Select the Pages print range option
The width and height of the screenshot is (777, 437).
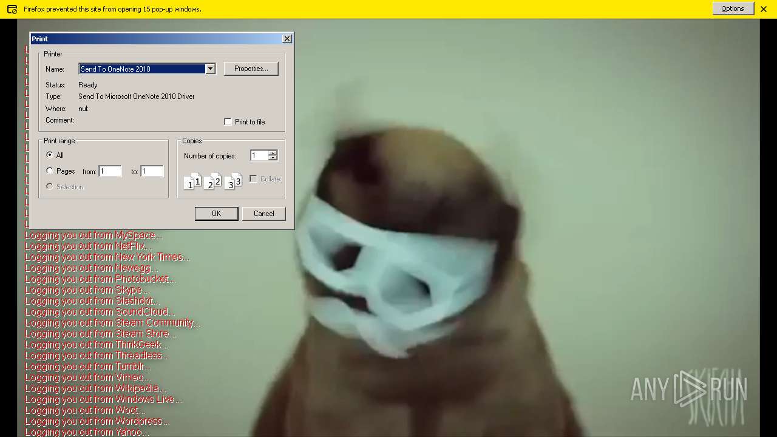[x=50, y=171]
